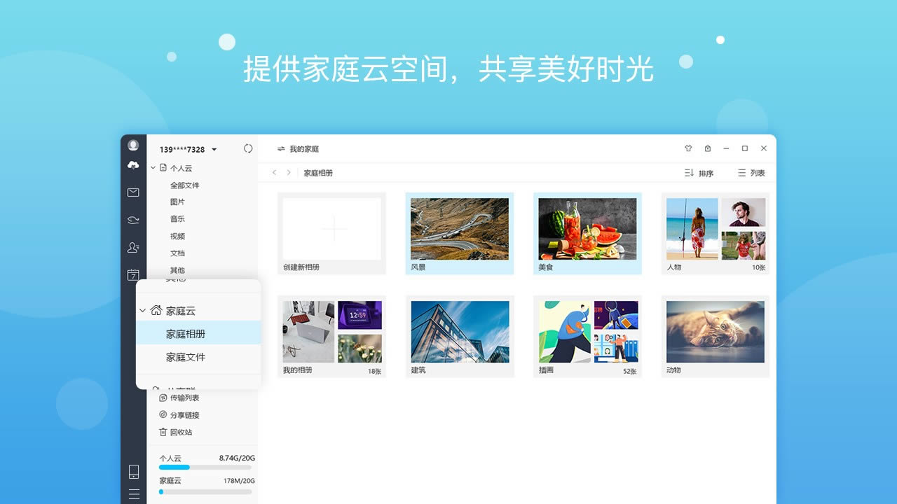The image size is (897, 504).
Task: Open 传输列表 transfer list
Action: coord(184,398)
